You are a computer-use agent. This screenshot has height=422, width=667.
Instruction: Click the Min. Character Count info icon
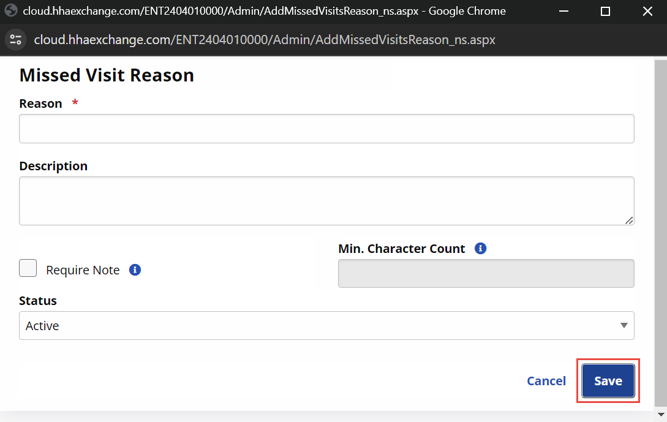tap(481, 249)
